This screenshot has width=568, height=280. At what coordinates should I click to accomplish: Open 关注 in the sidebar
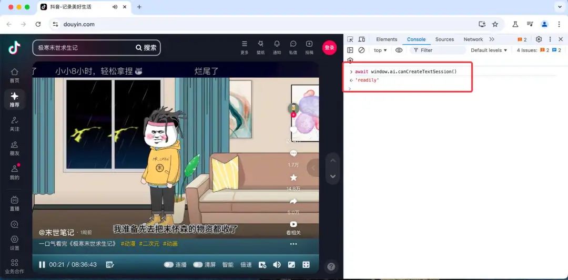(15, 124)
